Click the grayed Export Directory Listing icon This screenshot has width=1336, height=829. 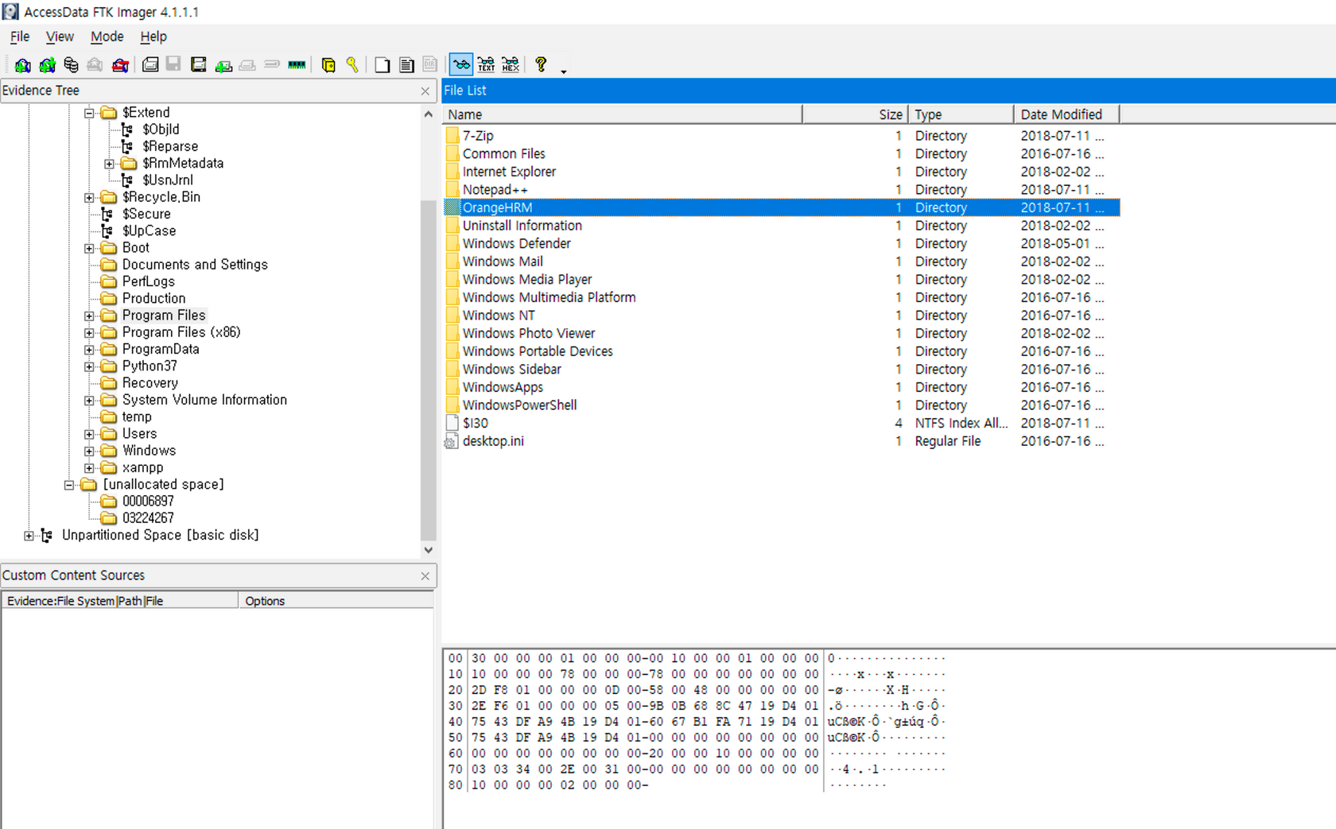[430, 65]
